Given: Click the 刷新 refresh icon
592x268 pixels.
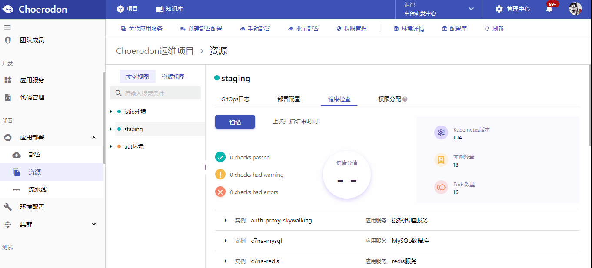Looking at the screenshot, I should coord(487,29).
